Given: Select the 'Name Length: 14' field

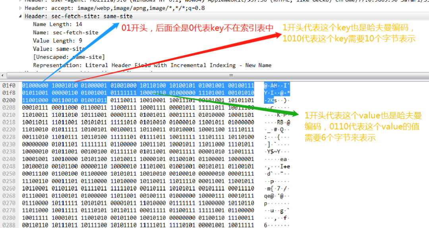Looking at the screenshot, I should pos(58,24).
